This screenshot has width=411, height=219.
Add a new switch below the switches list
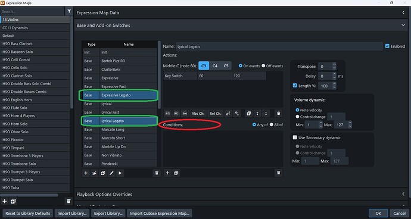[86, 173]
